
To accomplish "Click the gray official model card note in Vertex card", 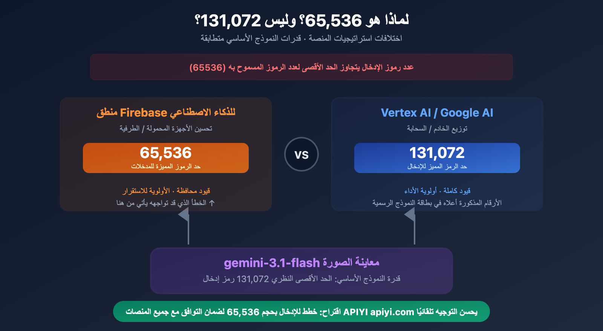I will click(x=437, y=203).
